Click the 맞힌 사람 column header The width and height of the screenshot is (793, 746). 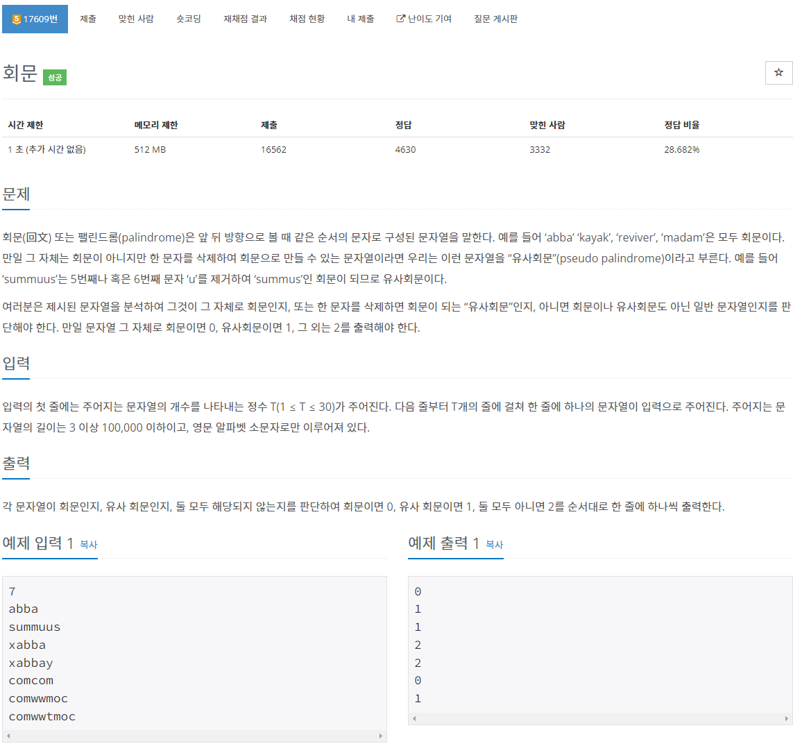coord(547,125)
